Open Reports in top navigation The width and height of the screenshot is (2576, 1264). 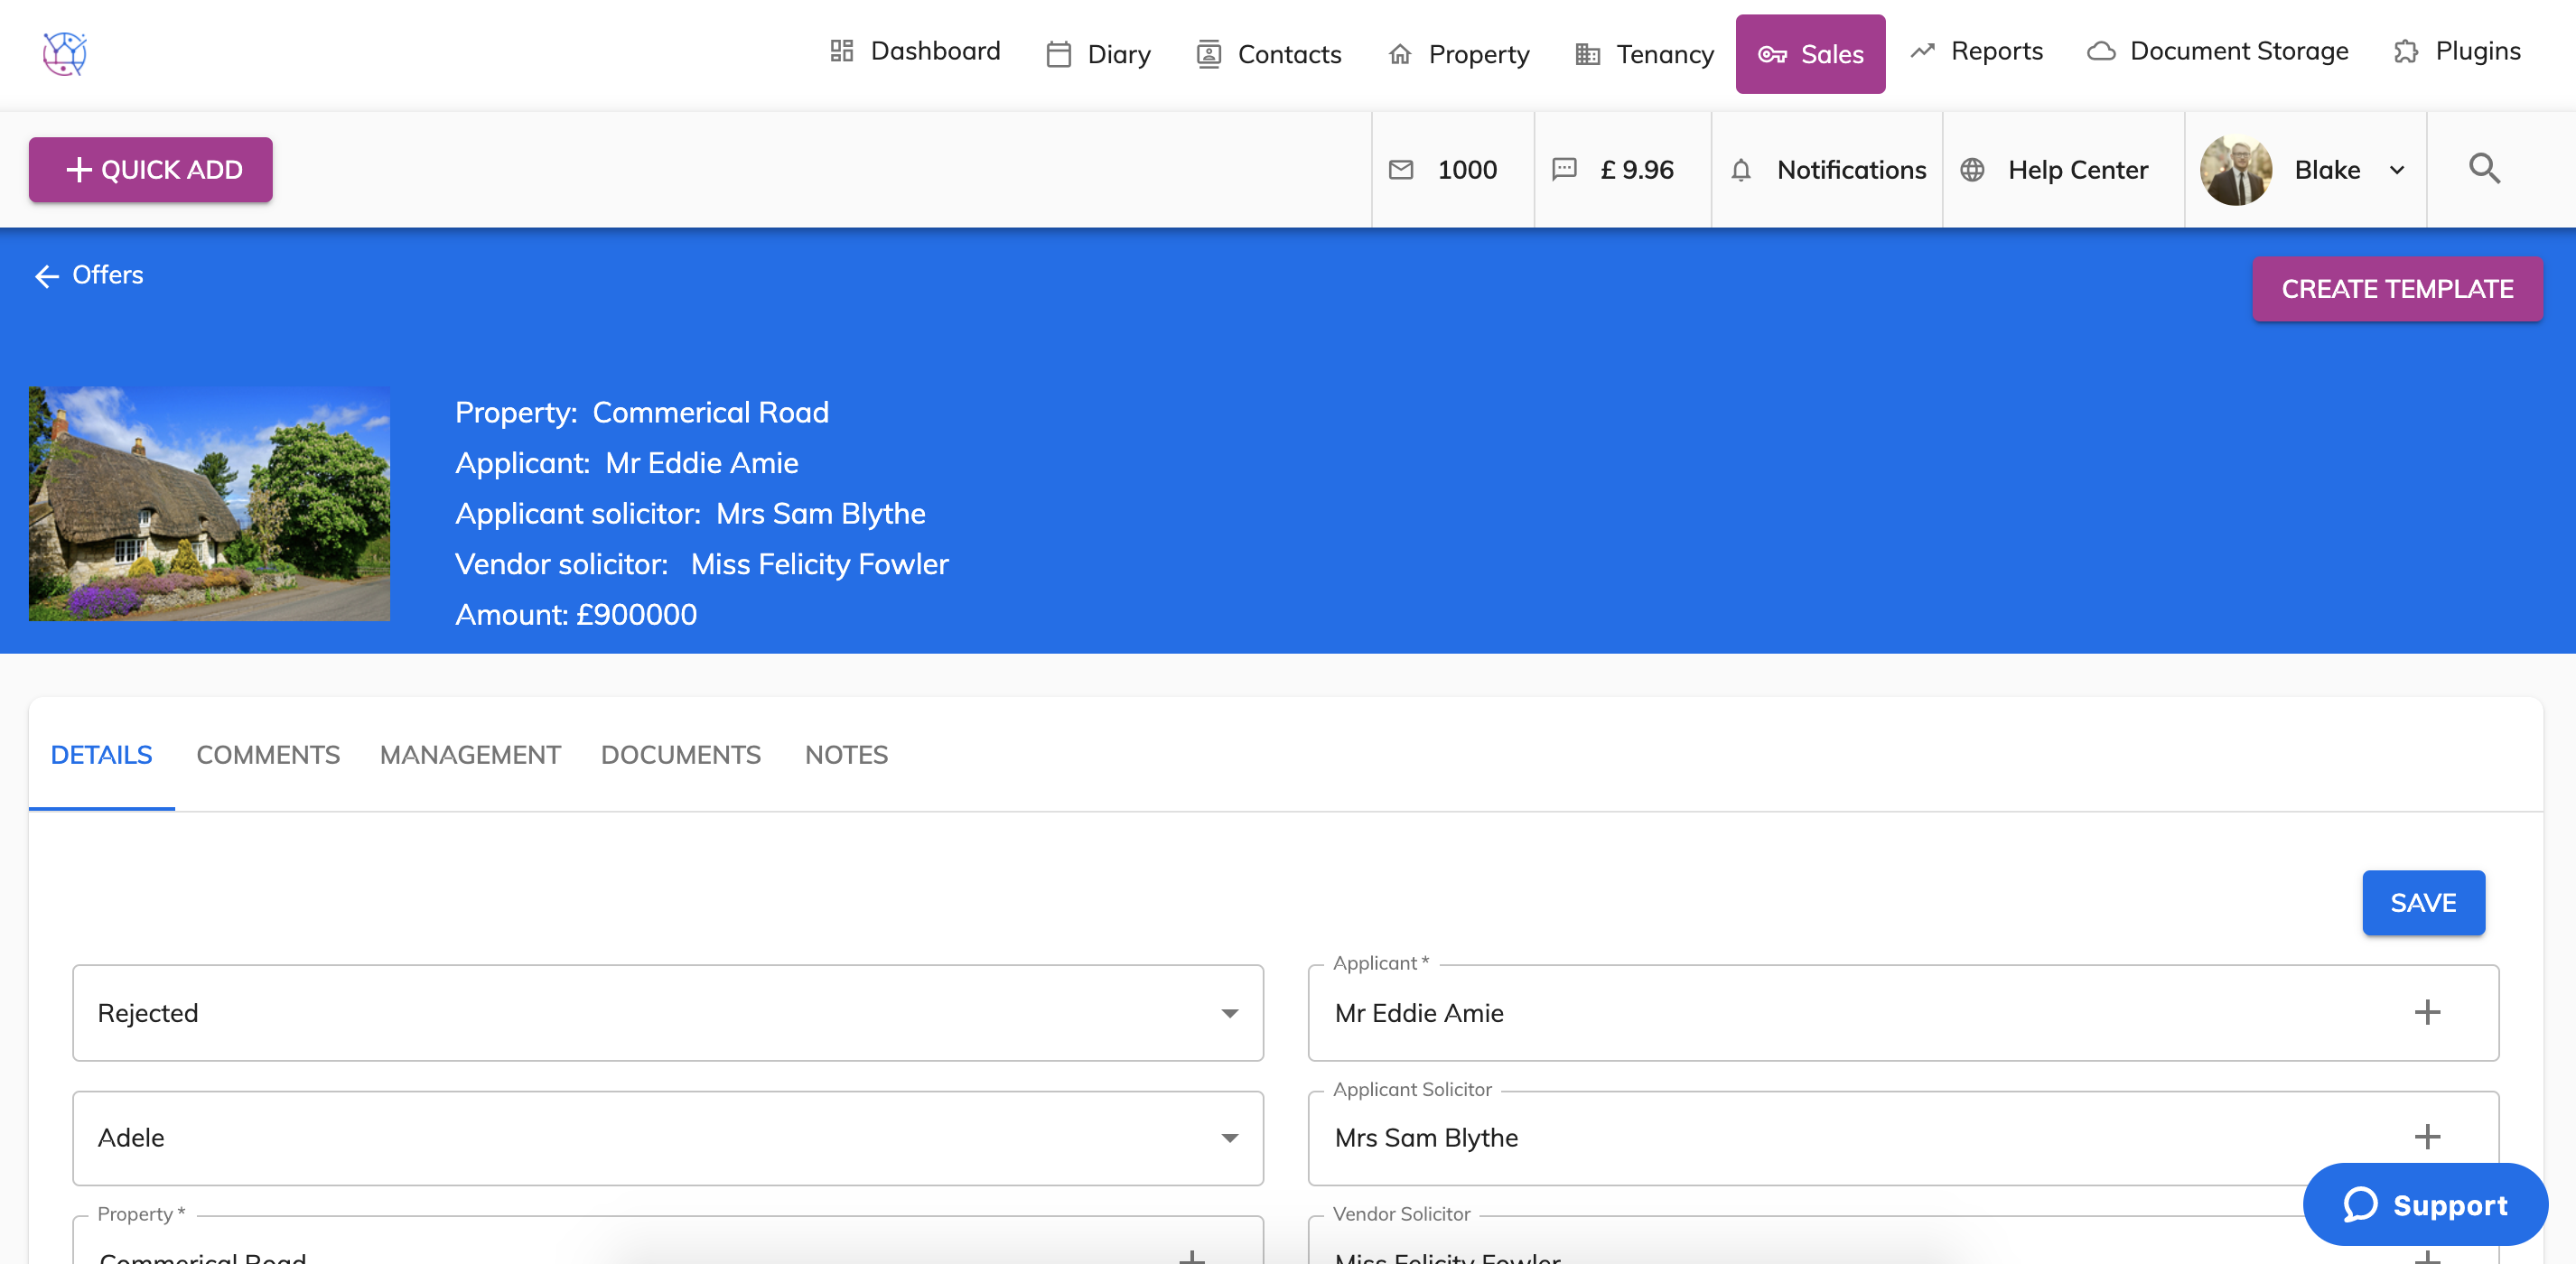tap(1977, 52)
